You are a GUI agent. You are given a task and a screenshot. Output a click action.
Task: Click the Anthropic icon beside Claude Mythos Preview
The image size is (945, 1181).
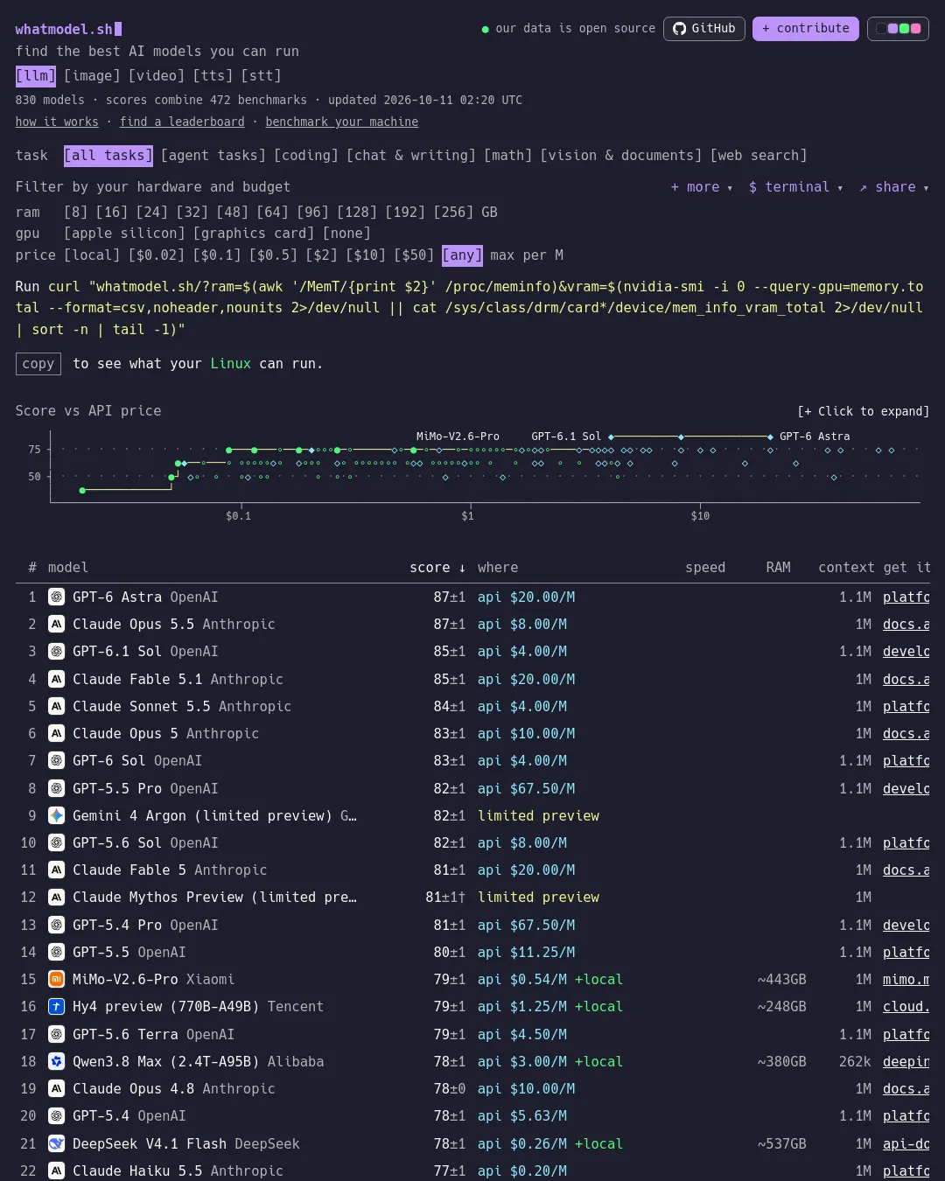click(x=56, y=898)
